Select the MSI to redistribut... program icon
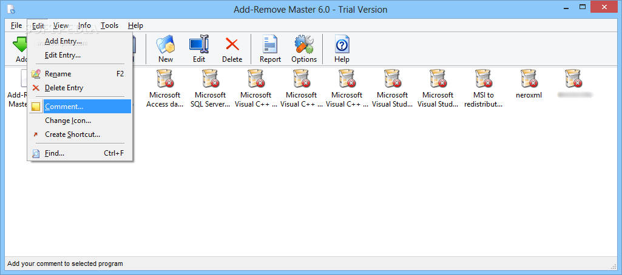 [x=483, y=78]
